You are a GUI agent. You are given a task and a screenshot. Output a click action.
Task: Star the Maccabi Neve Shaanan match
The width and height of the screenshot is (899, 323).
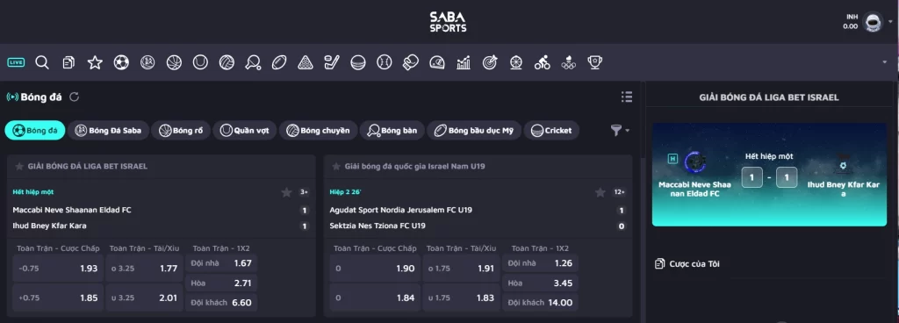pyautogui.click(x=287, y=192)
